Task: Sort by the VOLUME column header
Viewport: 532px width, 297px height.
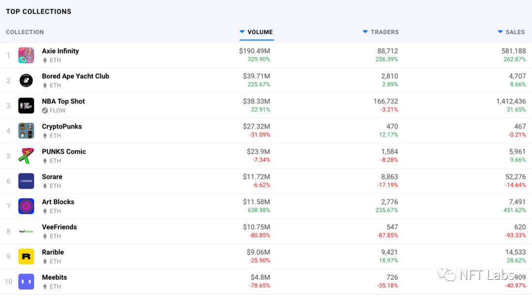Action: (x=257, y=32)
